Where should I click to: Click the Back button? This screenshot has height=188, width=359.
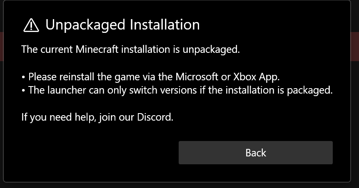click(255, 153)
